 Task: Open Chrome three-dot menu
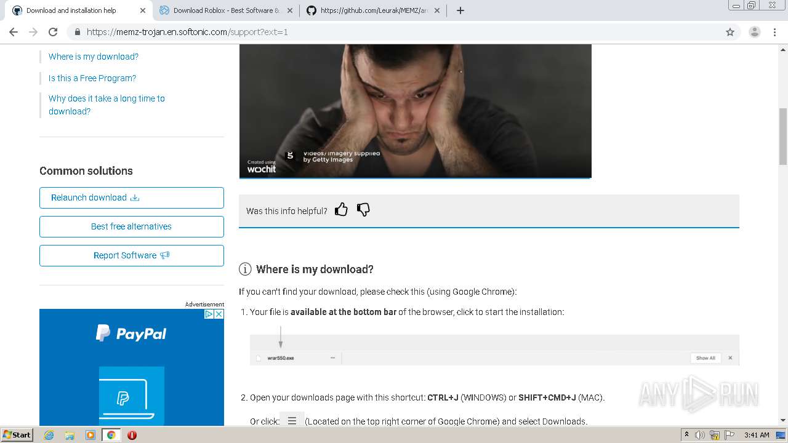774,32
